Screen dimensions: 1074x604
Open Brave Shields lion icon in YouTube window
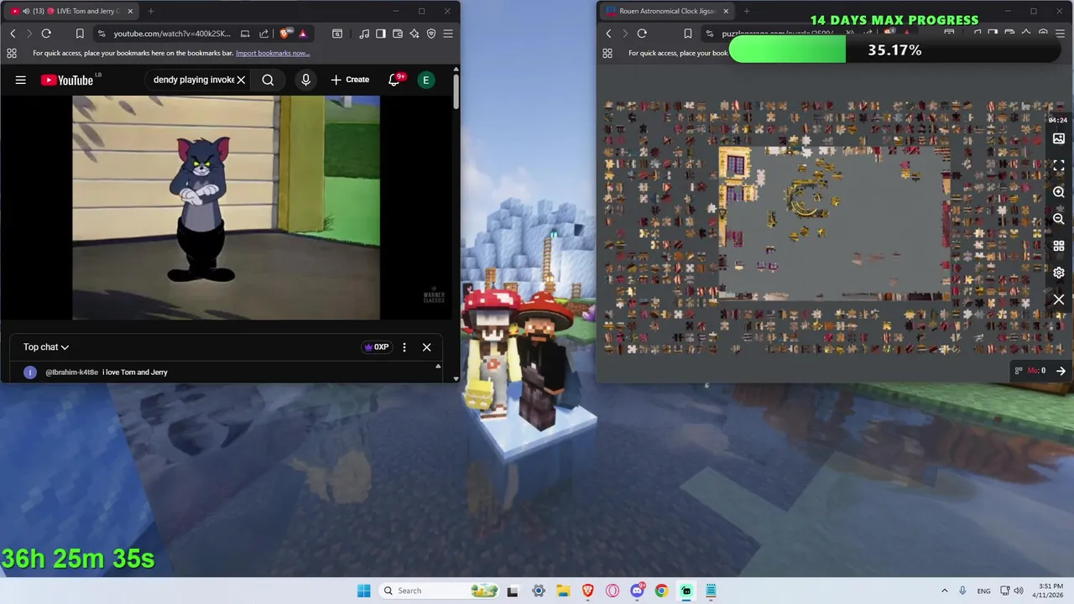click(285, 34)
